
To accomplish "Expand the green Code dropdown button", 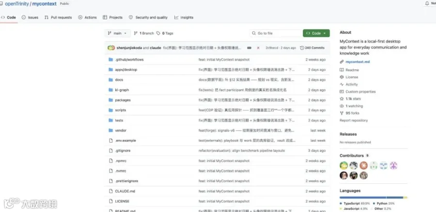I will pos(316,33).
